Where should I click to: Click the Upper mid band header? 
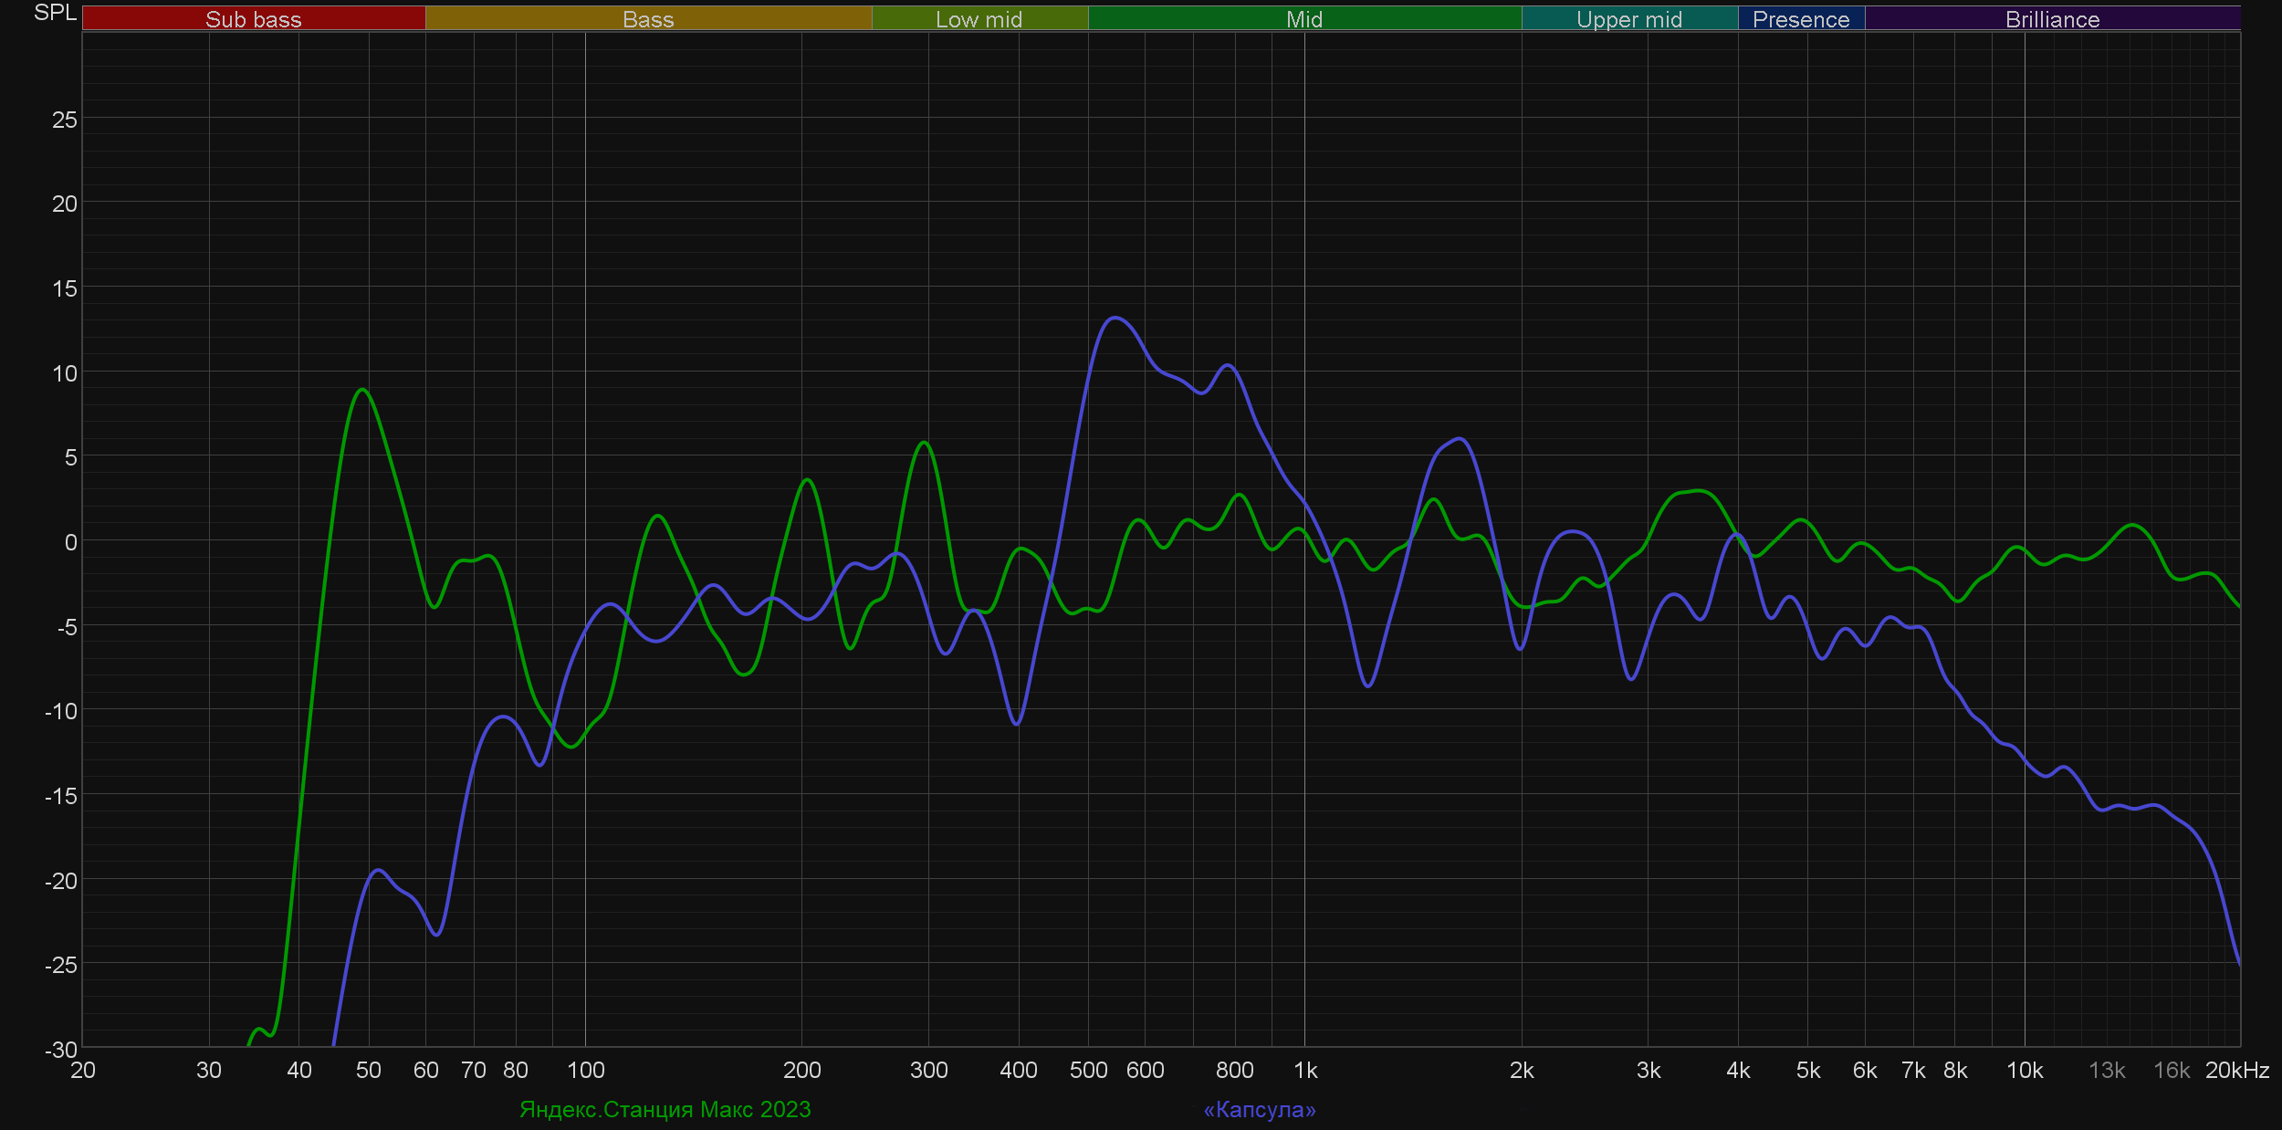[1628, 18]
